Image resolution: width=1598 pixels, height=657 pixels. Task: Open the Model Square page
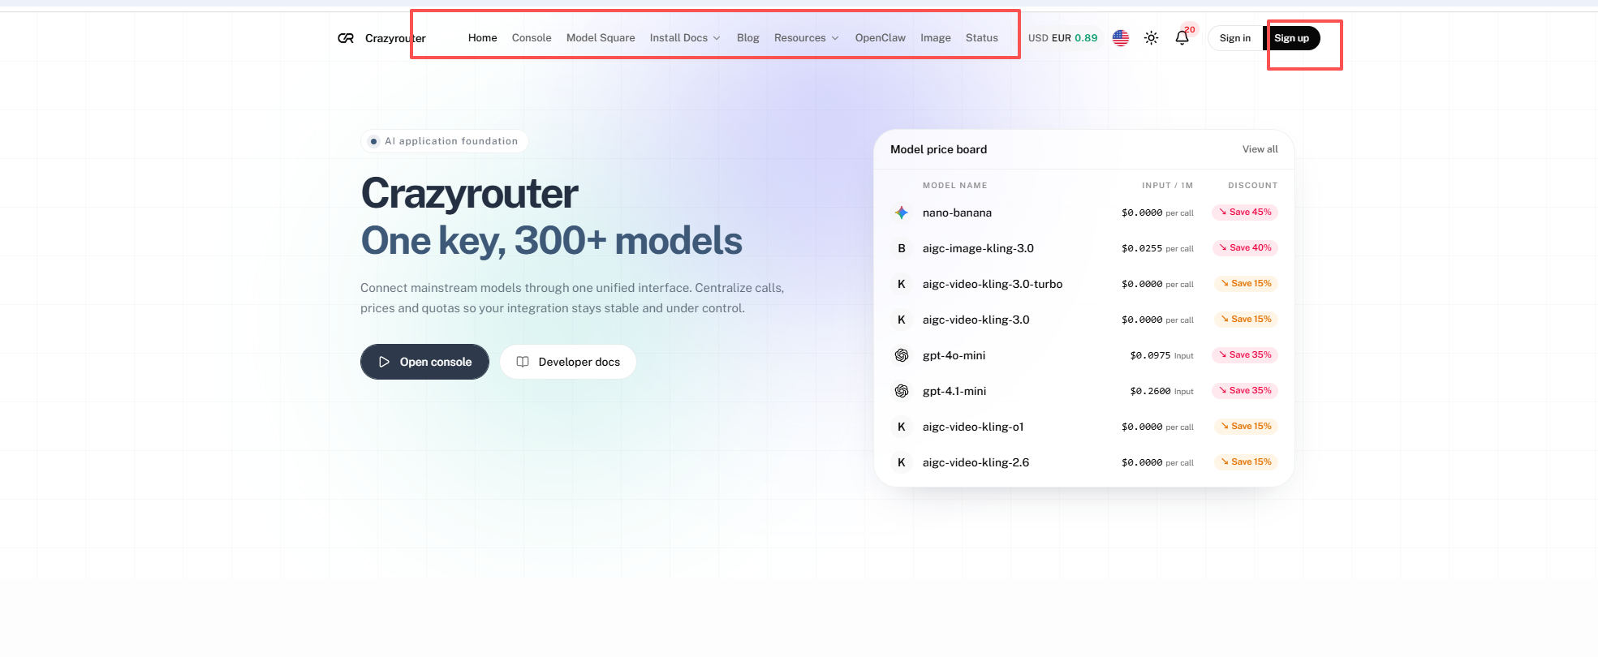pos(601,38)
